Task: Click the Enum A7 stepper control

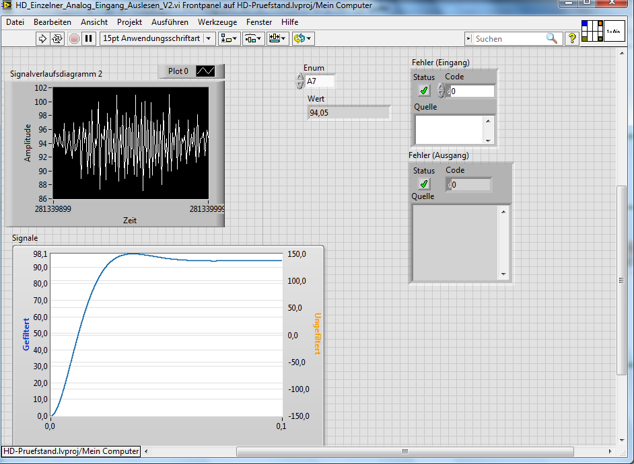Action: tap(300, 81)
